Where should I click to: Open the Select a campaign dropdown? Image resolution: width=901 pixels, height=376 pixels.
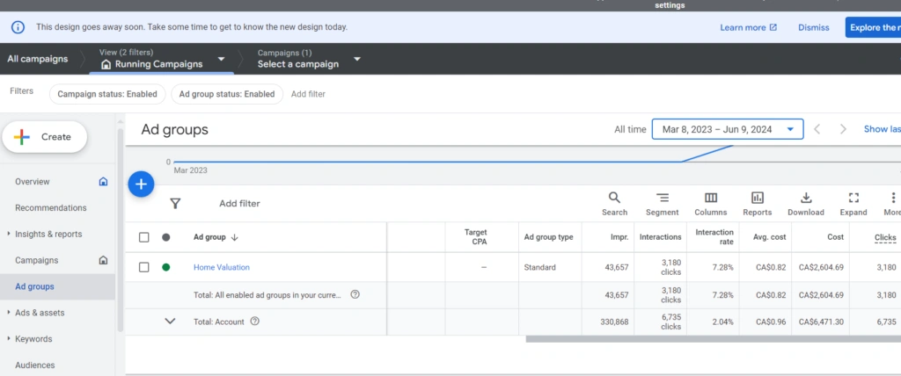point(309,59)
